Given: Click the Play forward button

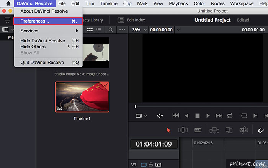Looking at the screenshot, I should tap(208, 116).
